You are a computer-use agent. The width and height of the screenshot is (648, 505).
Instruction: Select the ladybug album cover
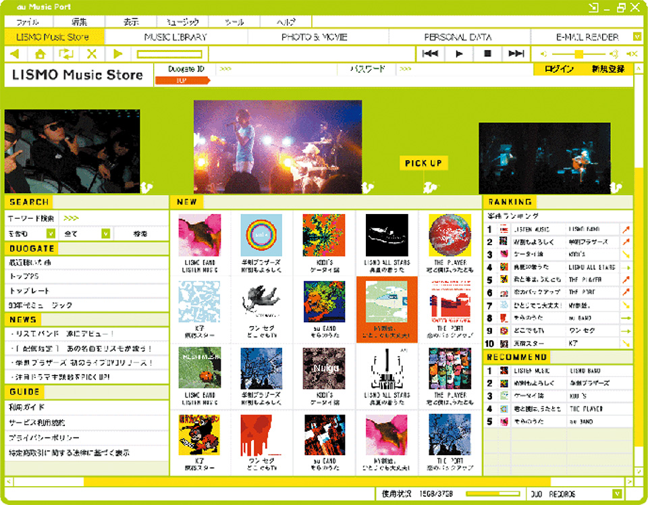tap(199, 367)
